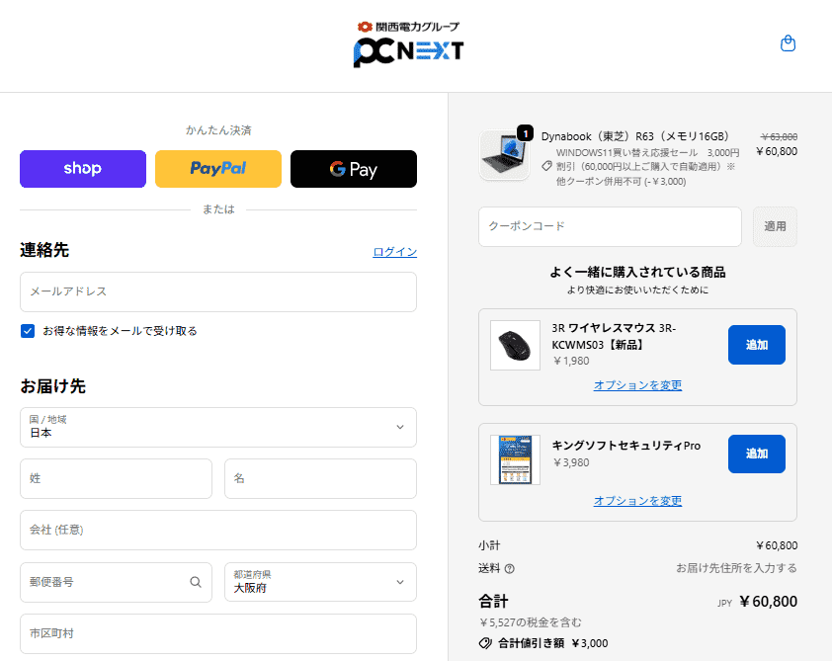
Task: Click the クーポンコード coupon code field
Action: tap(610, 226)
